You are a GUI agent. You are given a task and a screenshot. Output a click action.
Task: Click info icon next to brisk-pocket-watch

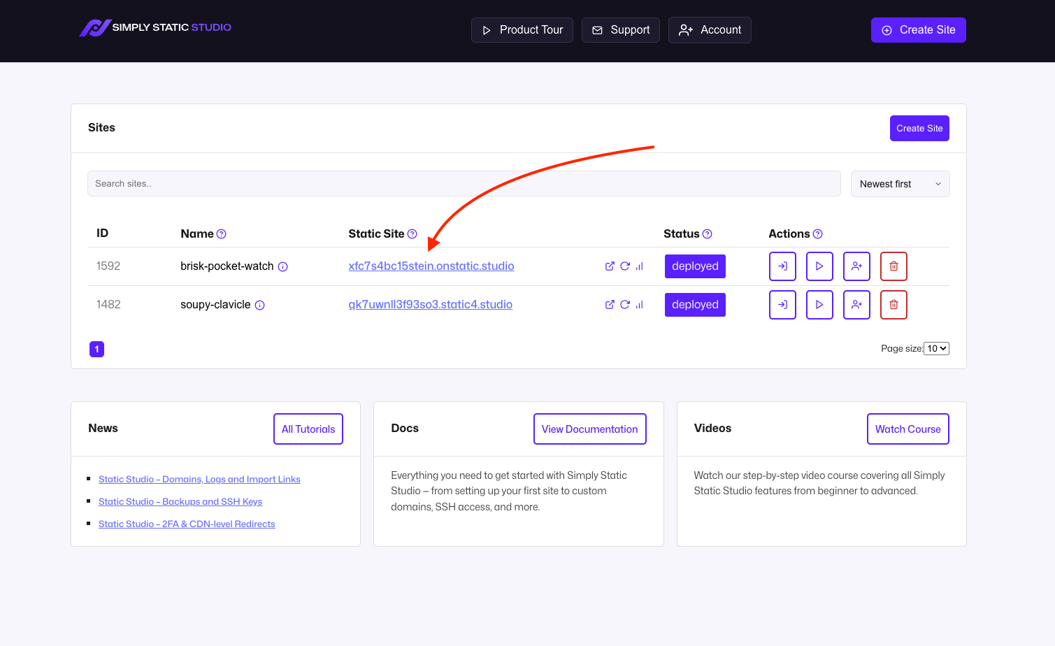click(x=283, y=266)
